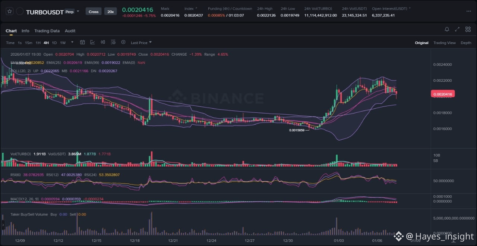The width and height of the screenshot is (477, 246).
Task: Click the 0.0024000 price axis label
Action: point(442,65)
